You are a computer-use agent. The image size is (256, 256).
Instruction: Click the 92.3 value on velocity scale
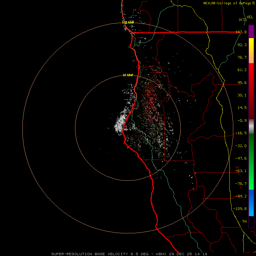point(242,45)
